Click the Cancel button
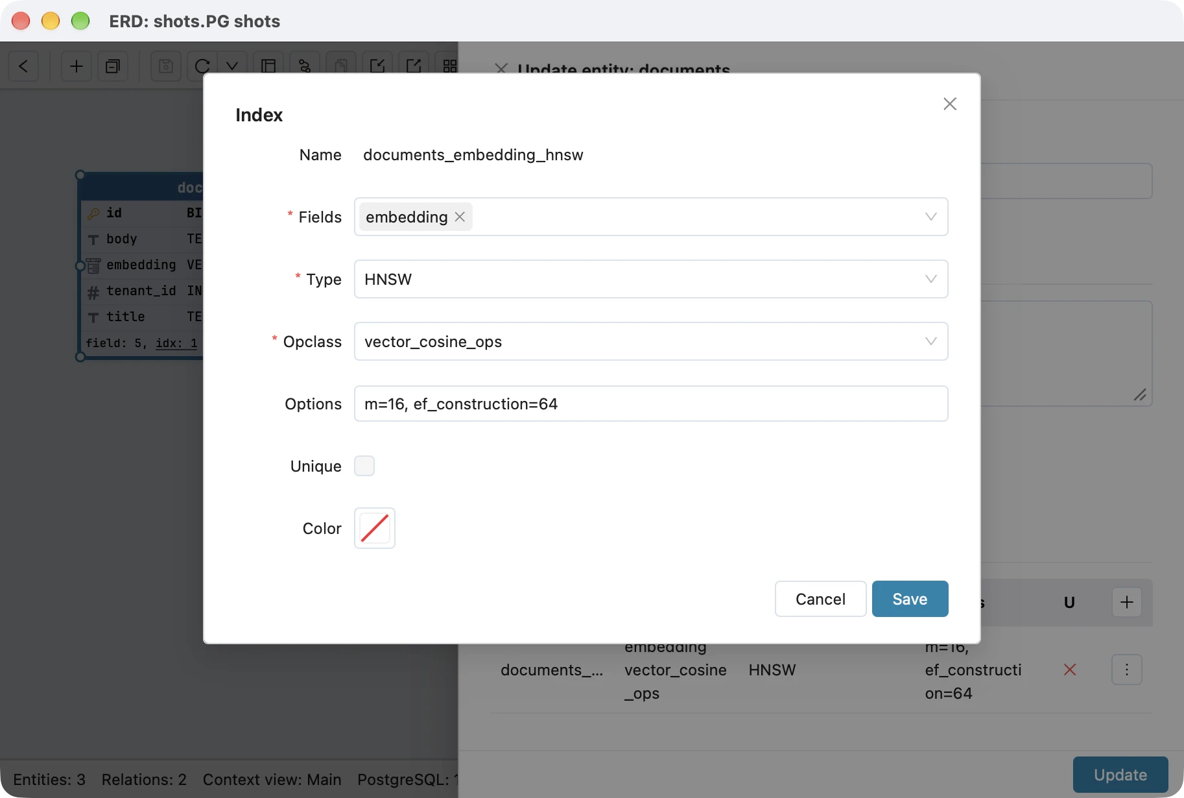This screenshot has width=1184, height=798. pos(820,599)
